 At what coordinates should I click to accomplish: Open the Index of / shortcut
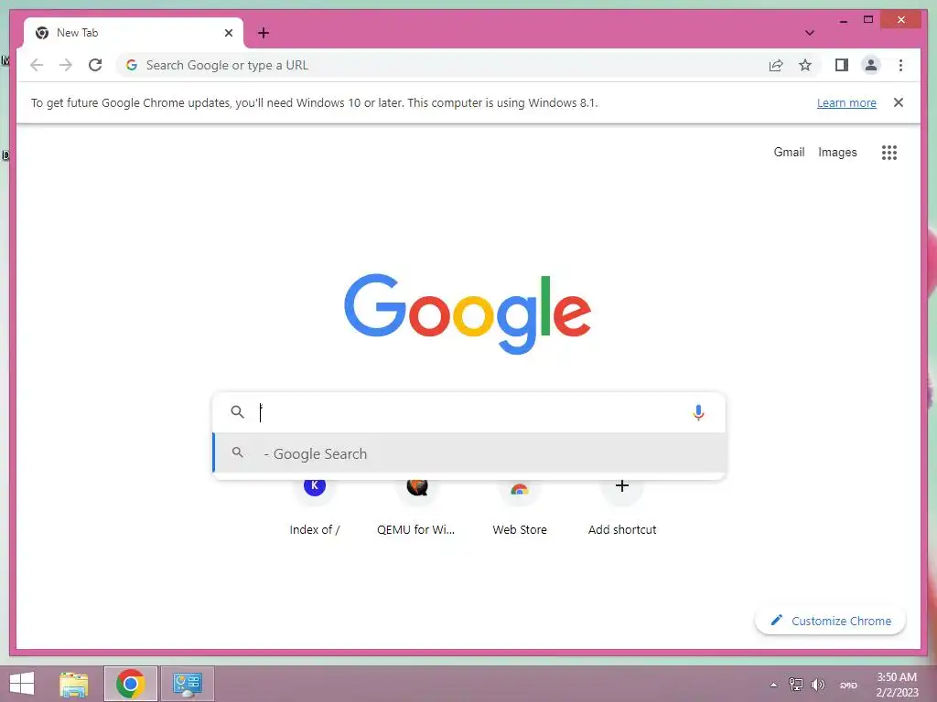pos(315,505)
